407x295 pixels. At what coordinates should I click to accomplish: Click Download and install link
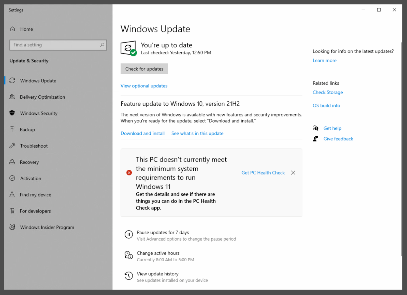pos(143,133)
